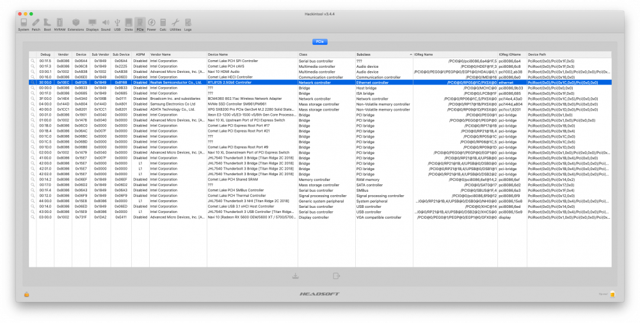Select row 'Comet Lake HECI Controller'
Screen dimensions: 640x323
[x=320, y=77]
